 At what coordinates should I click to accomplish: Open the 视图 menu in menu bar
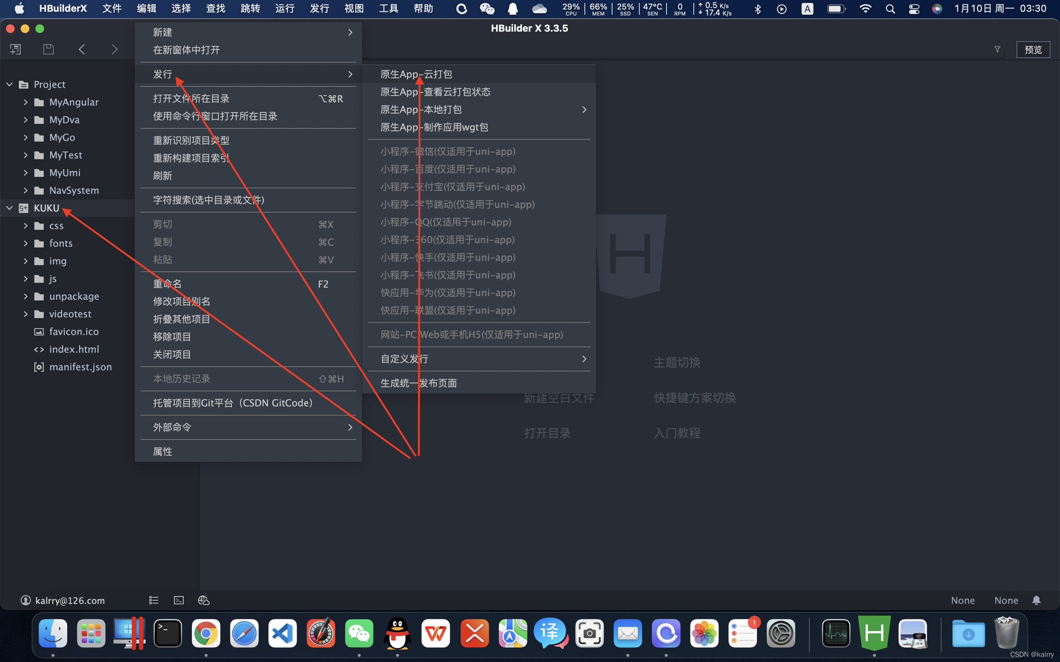tap(354, 8)
